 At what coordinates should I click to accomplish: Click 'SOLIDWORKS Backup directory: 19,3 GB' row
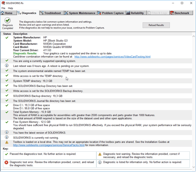(96, 96)
